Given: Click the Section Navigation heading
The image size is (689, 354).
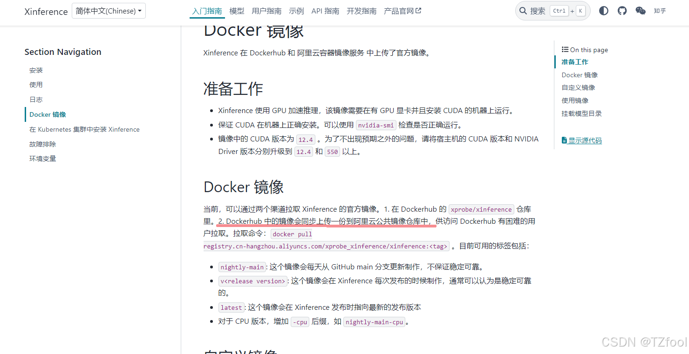Looking at the screenshot, I should pos(63,52).
